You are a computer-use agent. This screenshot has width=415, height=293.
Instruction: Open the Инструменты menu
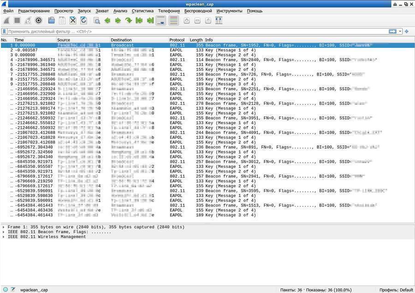point(229,11)
